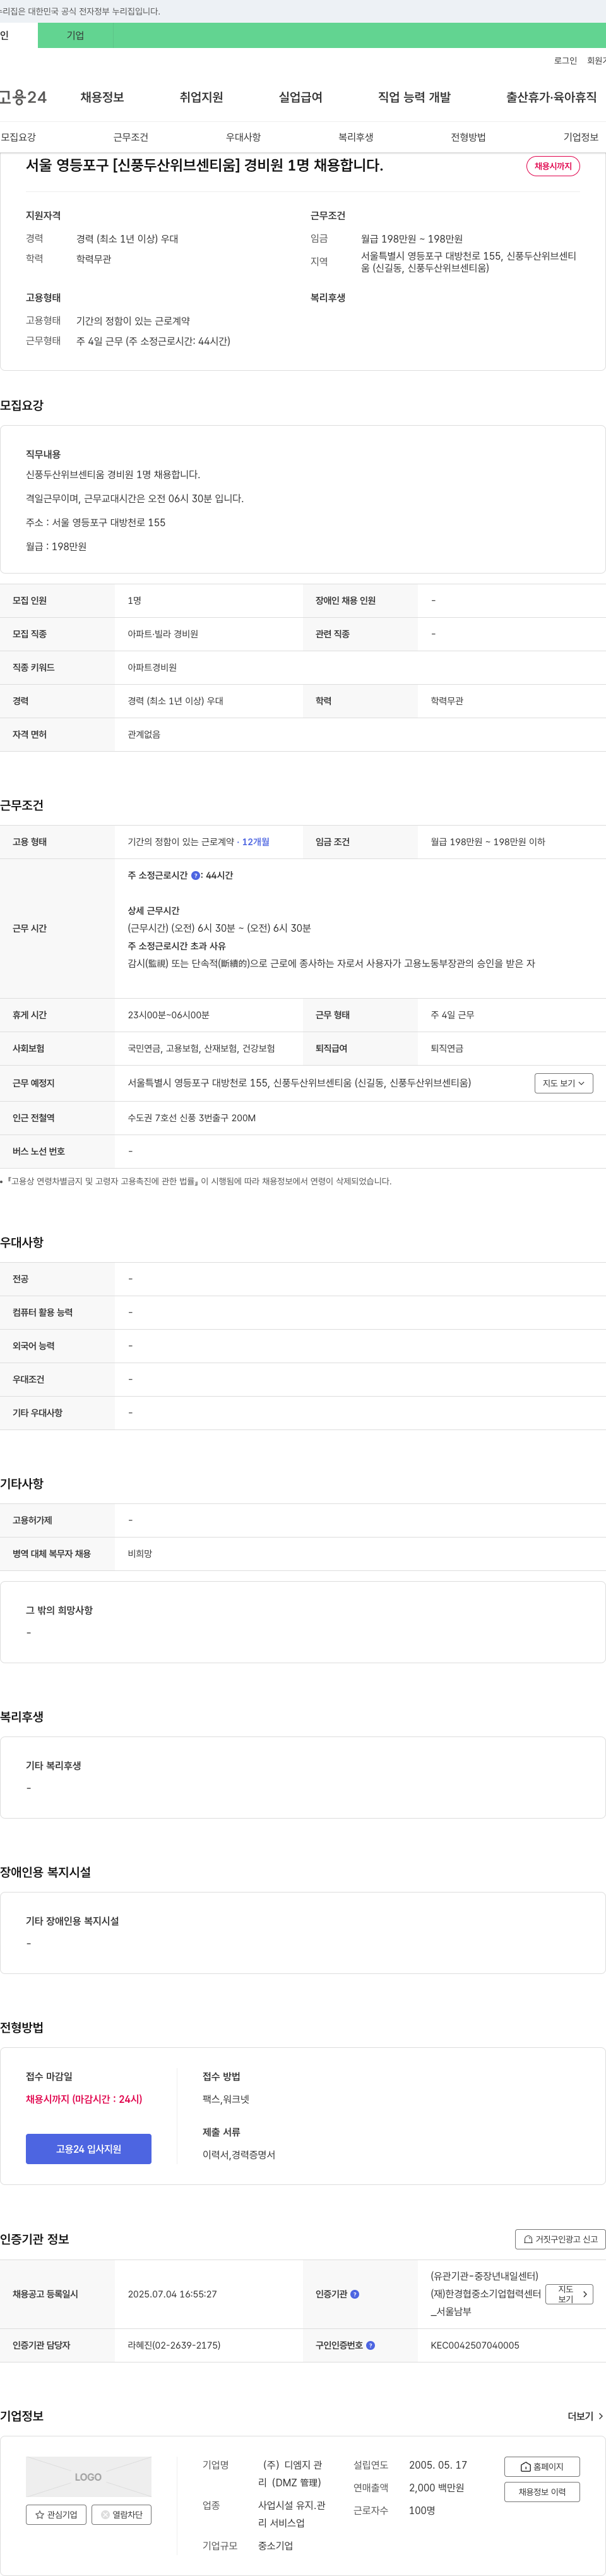Viewport: 606px width, 2576px height.
Task: Click the 채용시까지 status badge
Action: point(553,166)
